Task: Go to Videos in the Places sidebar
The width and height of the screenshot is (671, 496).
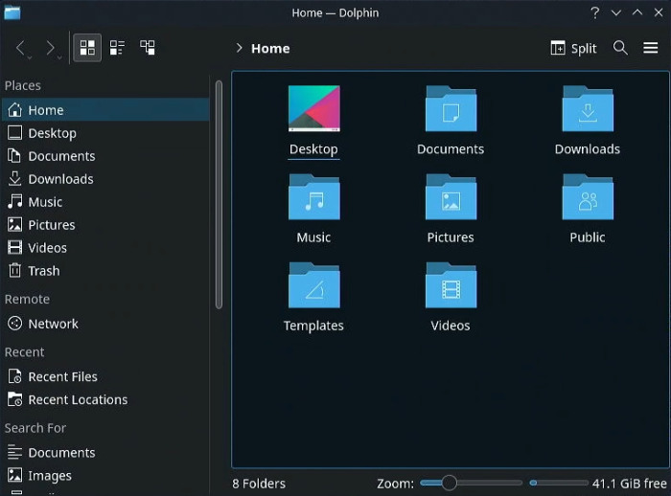Action: coord(105,248)
